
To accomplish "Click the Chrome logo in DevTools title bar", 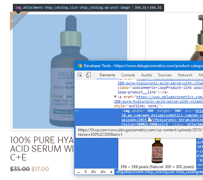I will pyautogui.click(x=80, y=66).
